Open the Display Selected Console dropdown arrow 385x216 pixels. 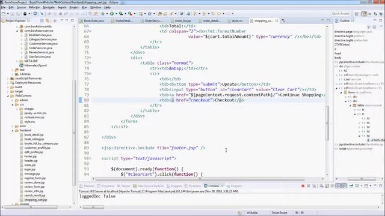tap(362, 186)
